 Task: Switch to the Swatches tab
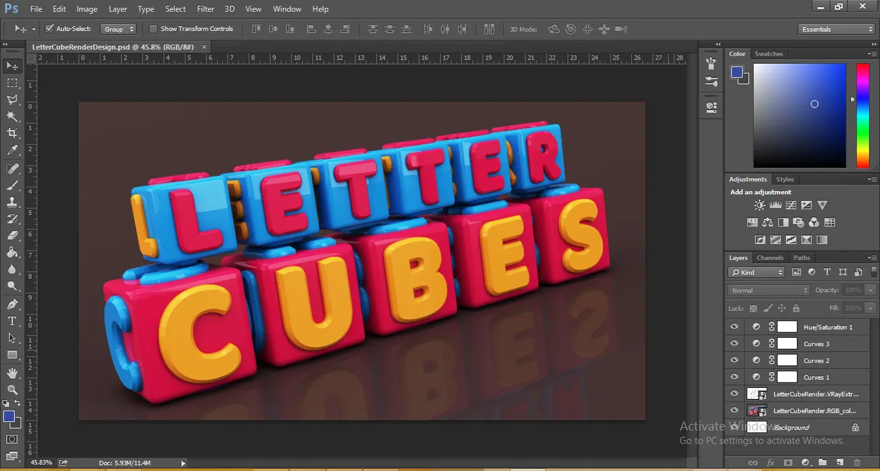click(769, 54)
